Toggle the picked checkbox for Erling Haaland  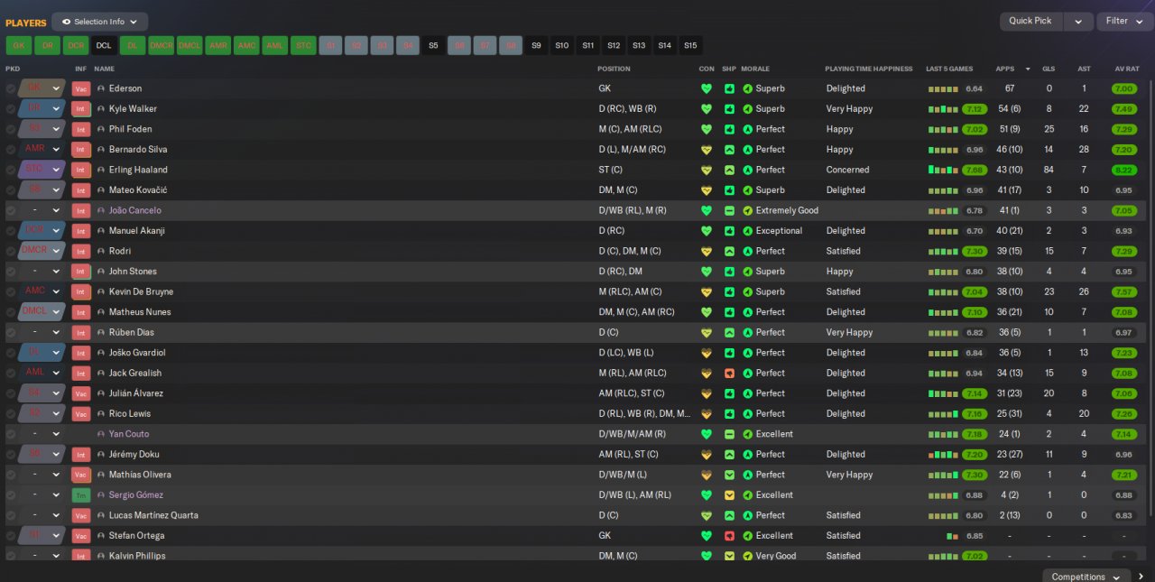point(11,170)
